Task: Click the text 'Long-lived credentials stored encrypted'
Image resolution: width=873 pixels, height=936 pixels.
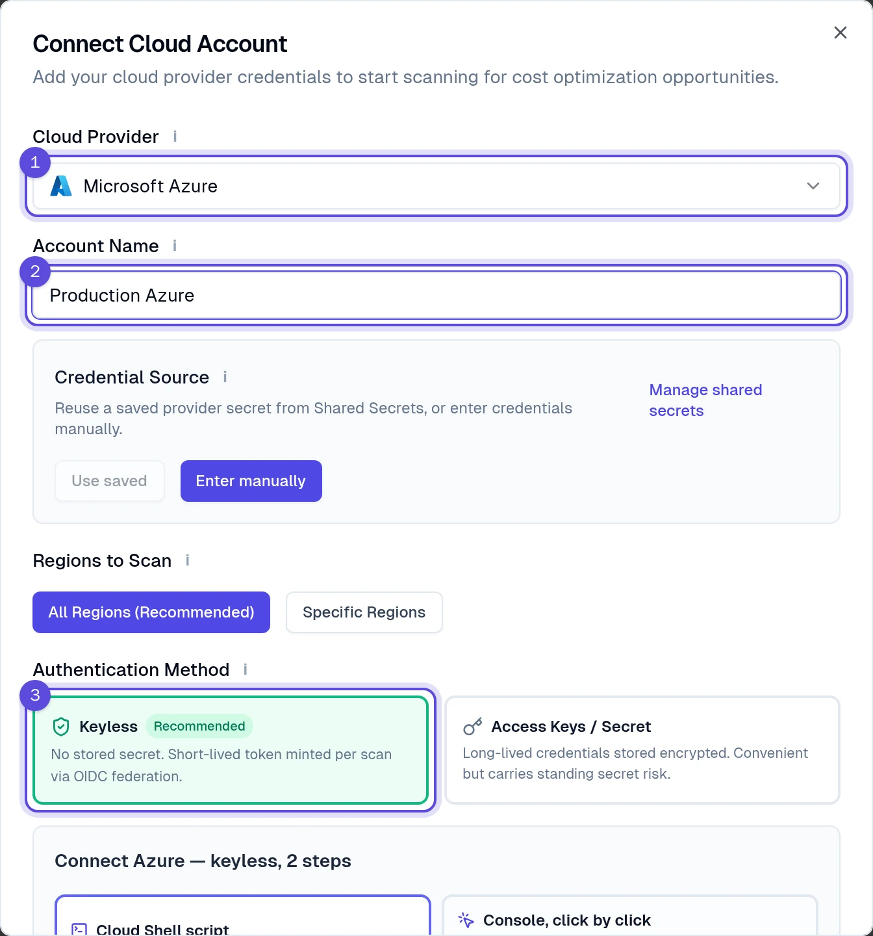Action: tap(596, 753)
